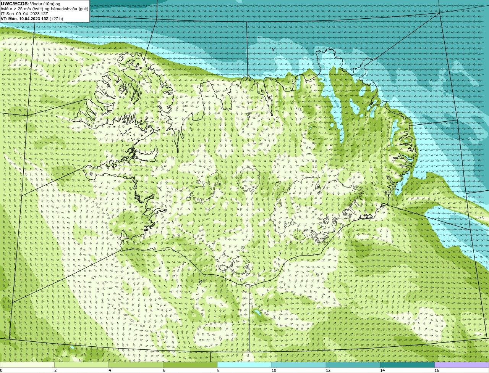This screenshot has width=489, height=373.
Task: Click the '4' label on the scale
Action: coord(110,370)
